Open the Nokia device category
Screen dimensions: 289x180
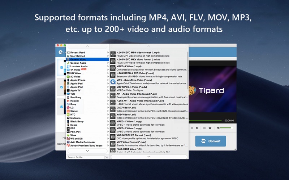coord(87,125)
